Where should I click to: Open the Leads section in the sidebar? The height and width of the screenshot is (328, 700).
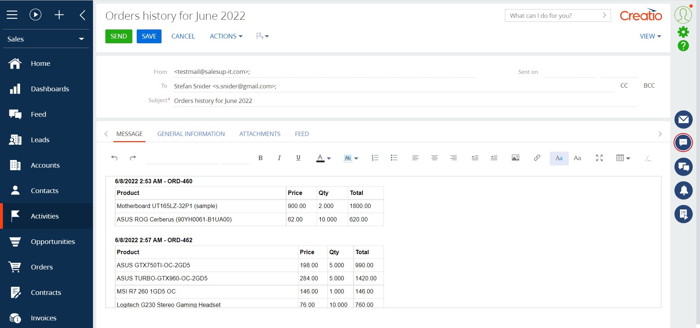[x=40, y=140]
